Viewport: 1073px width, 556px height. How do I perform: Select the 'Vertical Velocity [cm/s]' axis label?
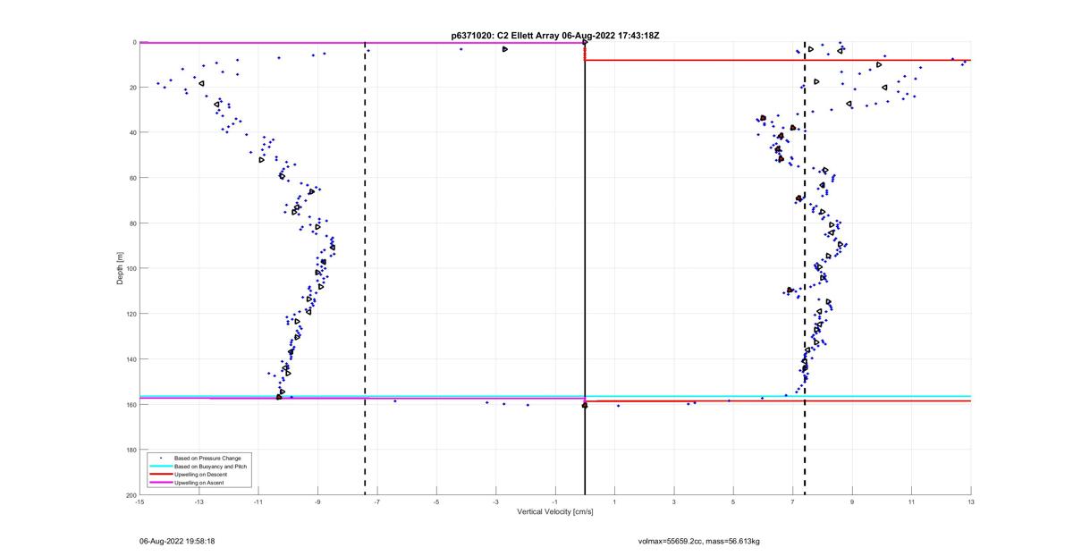click(x=555, y=512)
